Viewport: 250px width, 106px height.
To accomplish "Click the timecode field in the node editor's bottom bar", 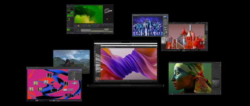I will (42, 101).
